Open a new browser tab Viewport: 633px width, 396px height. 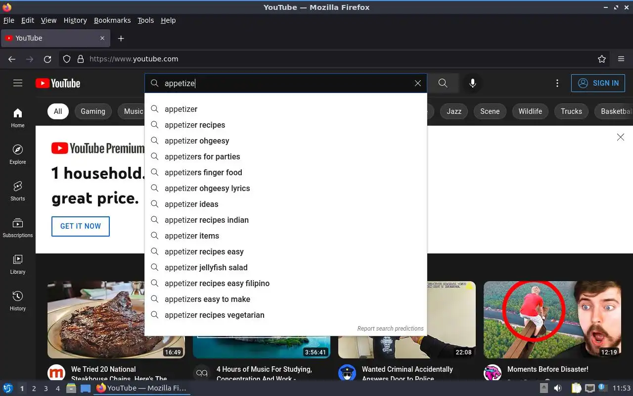pos(121,38)
